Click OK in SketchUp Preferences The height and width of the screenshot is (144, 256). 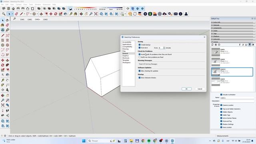(x=186, y=89)
